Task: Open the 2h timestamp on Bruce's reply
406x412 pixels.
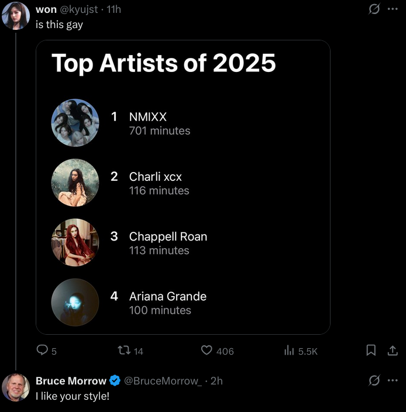Action: pyautogui.click(x=216, y=381)
